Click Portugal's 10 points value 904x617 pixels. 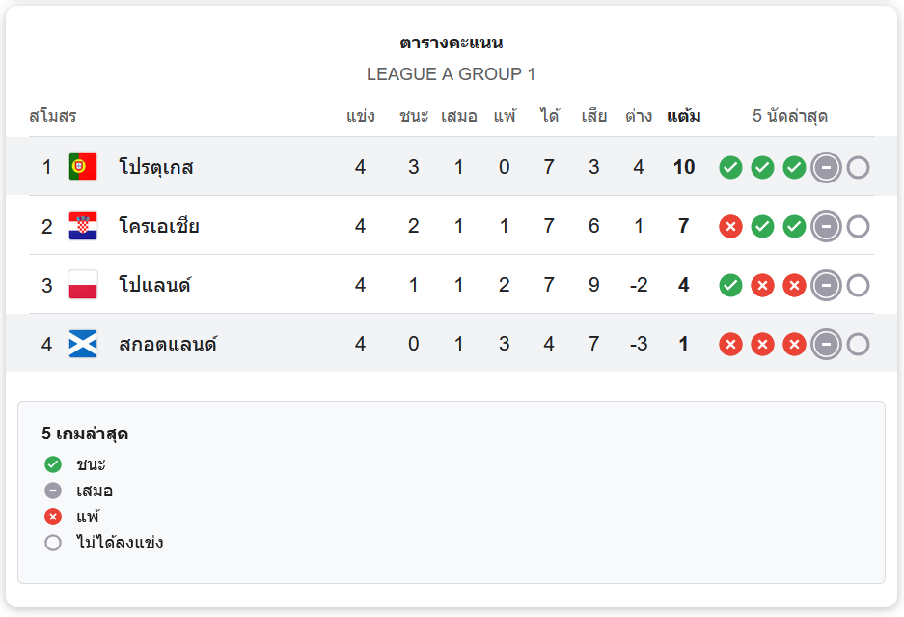(683, 167)
